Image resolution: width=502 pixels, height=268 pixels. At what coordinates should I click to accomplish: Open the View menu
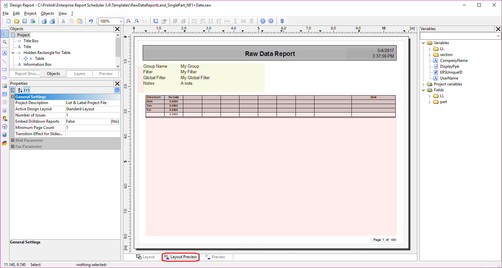(x=63, y=13)
